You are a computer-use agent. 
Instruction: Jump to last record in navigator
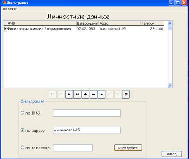77,94
